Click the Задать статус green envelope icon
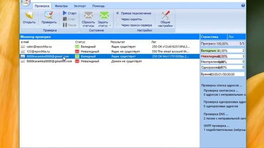Viewport: 264px width, 148px height. coord(104,16)
